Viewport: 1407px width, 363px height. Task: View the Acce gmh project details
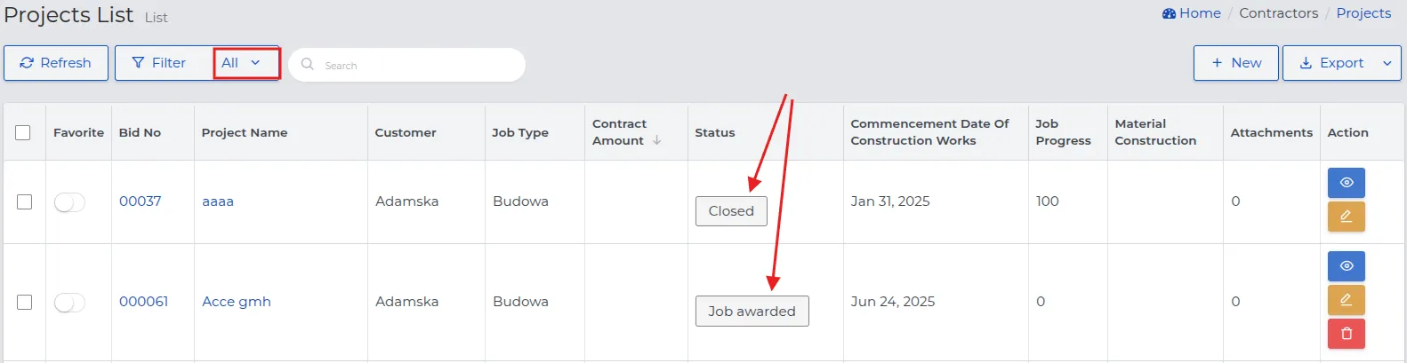[x=1346, y=266]
